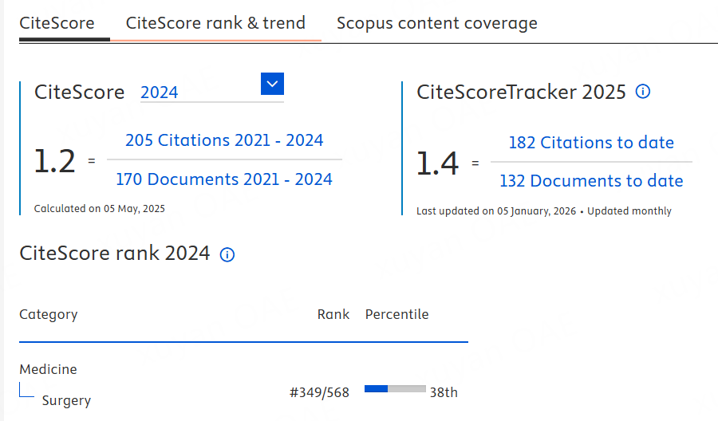The height and width of the screenshot is (421, 718).
Task: Expand year list with blue chevron button
Action: click(x=272, y=84)
